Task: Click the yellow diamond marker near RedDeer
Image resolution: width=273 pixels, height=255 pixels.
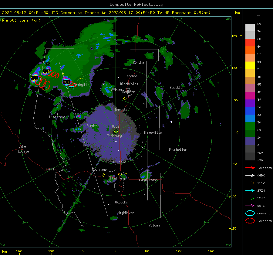Action: (125, 99)
